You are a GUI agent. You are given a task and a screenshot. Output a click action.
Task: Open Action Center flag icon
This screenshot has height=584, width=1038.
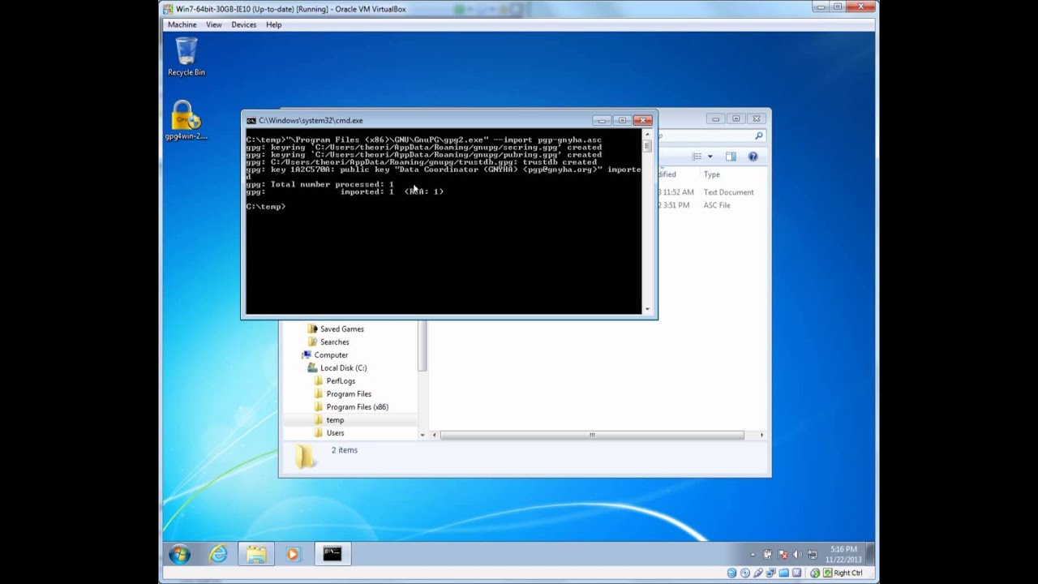783,555
